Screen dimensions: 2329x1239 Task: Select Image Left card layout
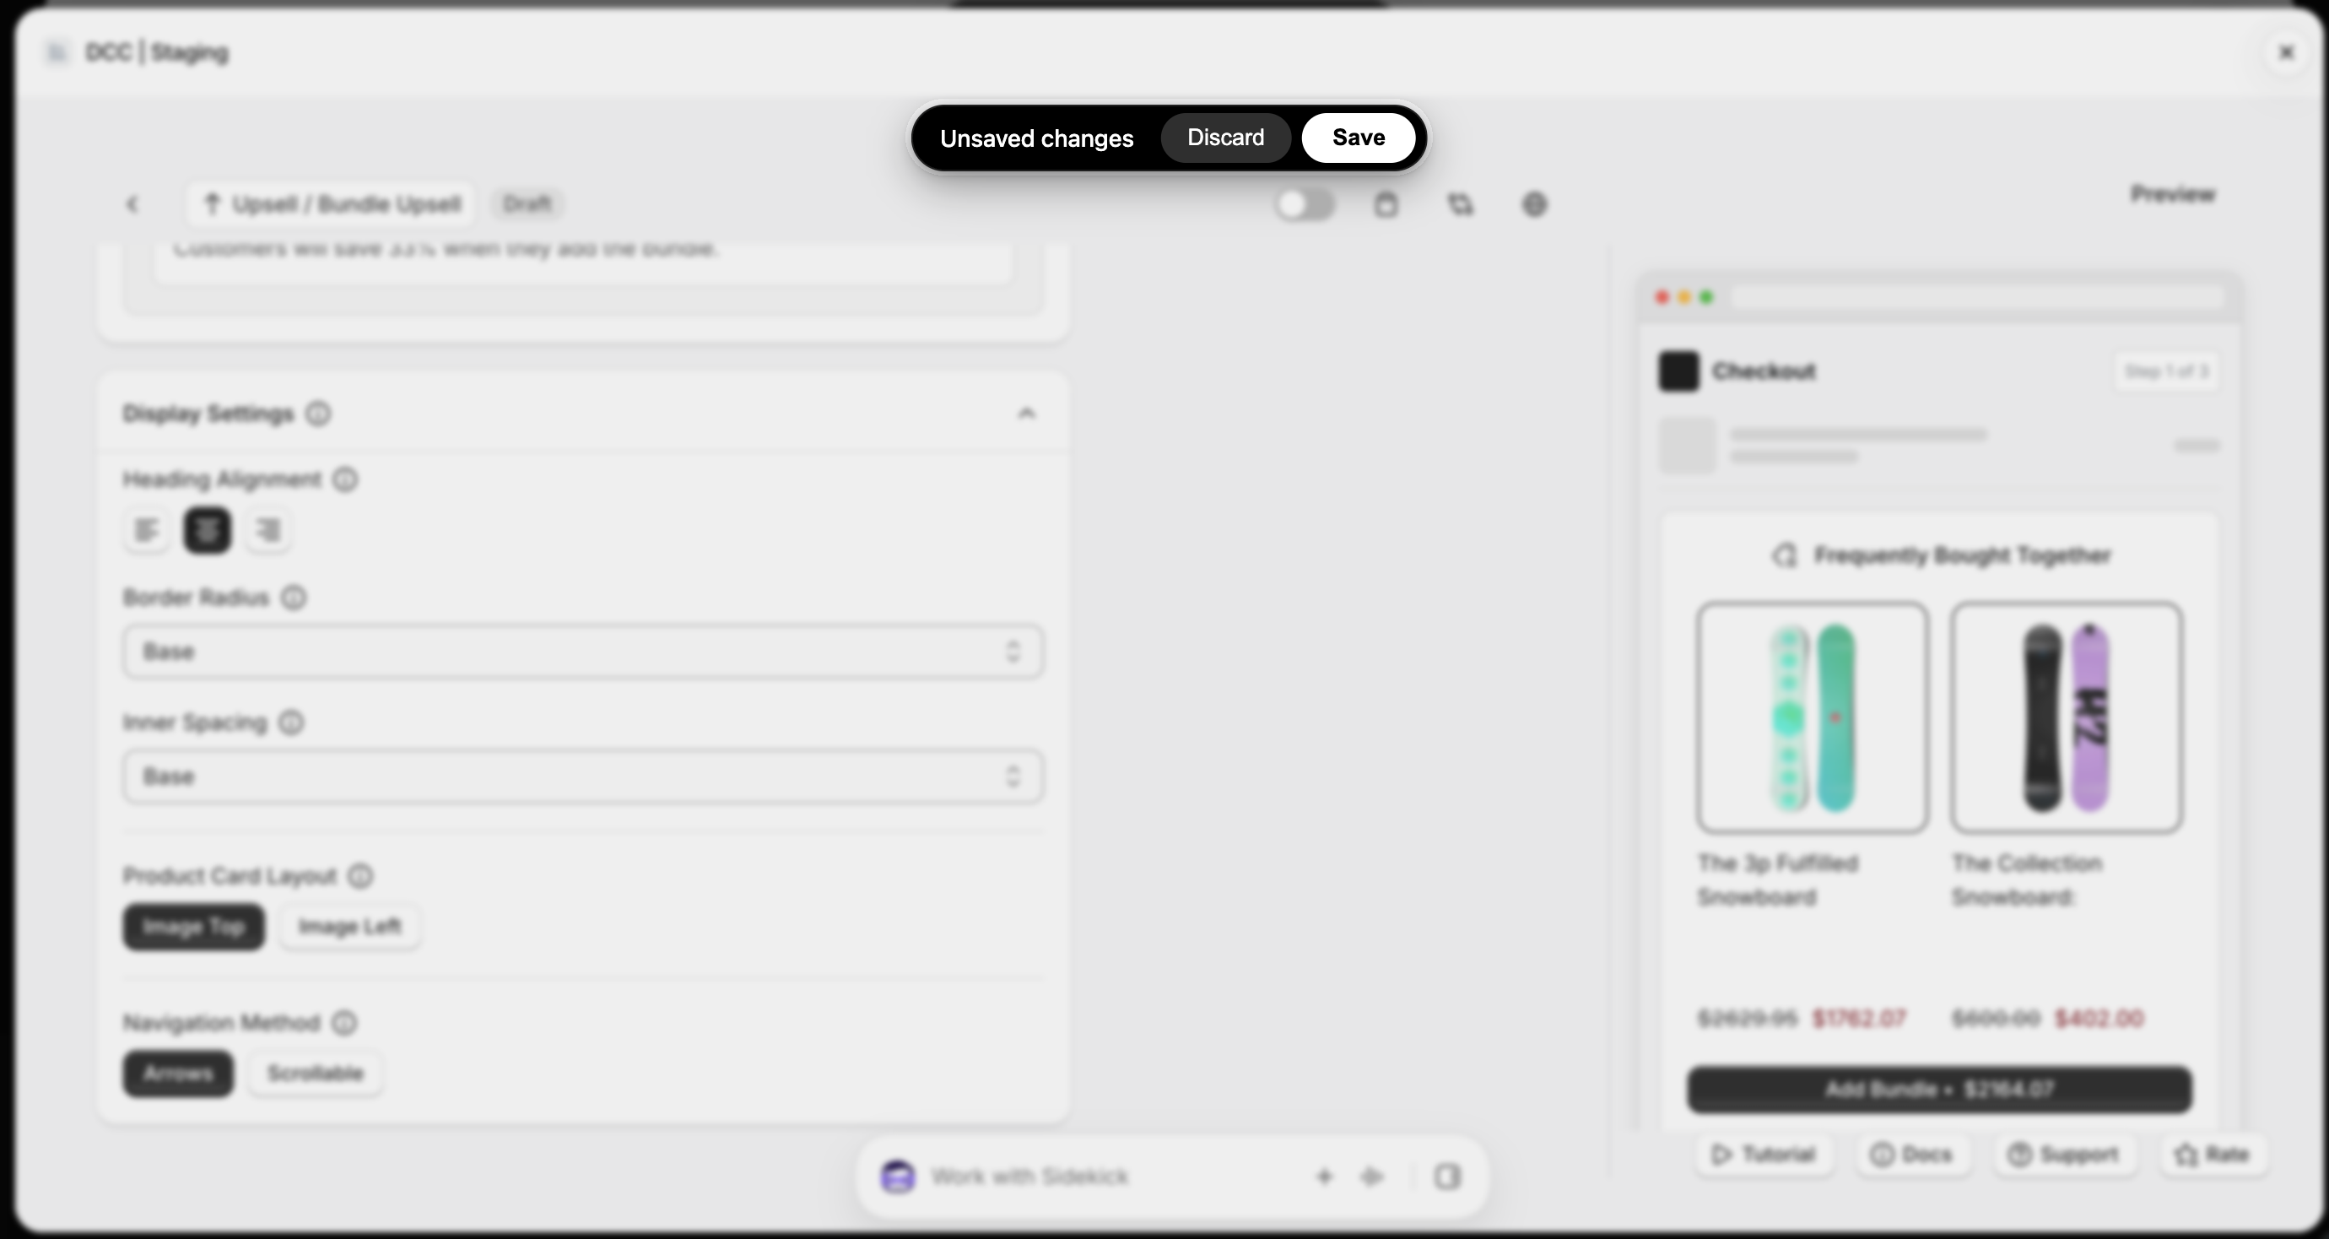click(x=350, y=927)
